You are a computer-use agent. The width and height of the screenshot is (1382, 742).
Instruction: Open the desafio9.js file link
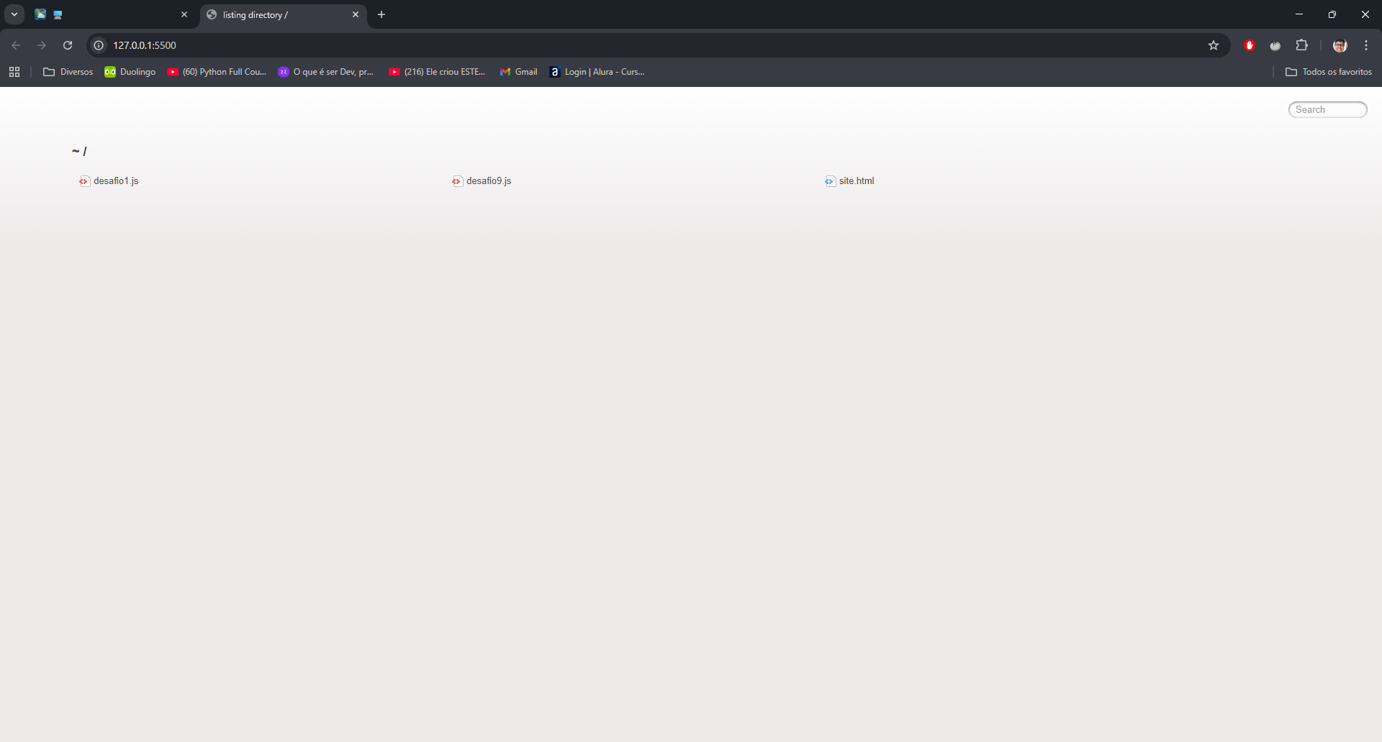[489, 180]
